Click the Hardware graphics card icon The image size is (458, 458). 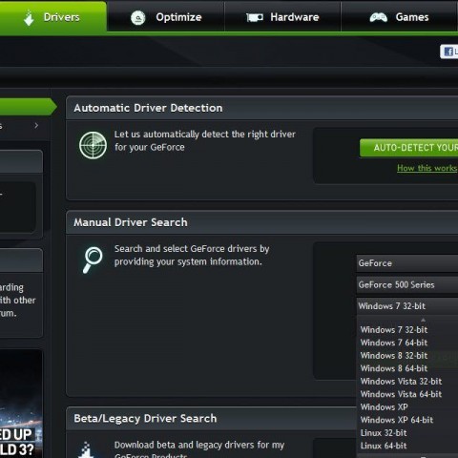click(255, 17)
